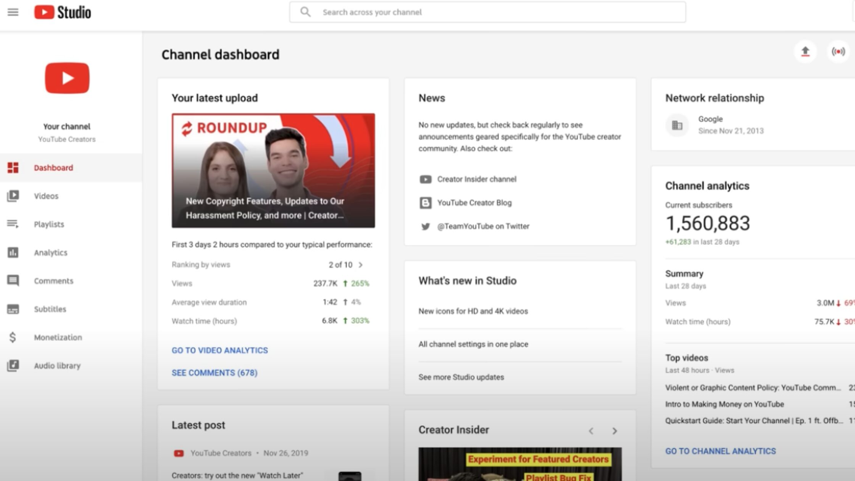Go to previous Creator Insider video

click(x=591, y=431)
